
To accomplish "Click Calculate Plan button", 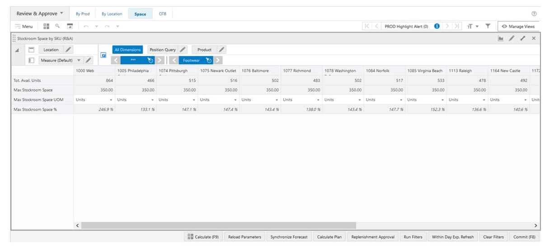I will [x=329, y=237].
